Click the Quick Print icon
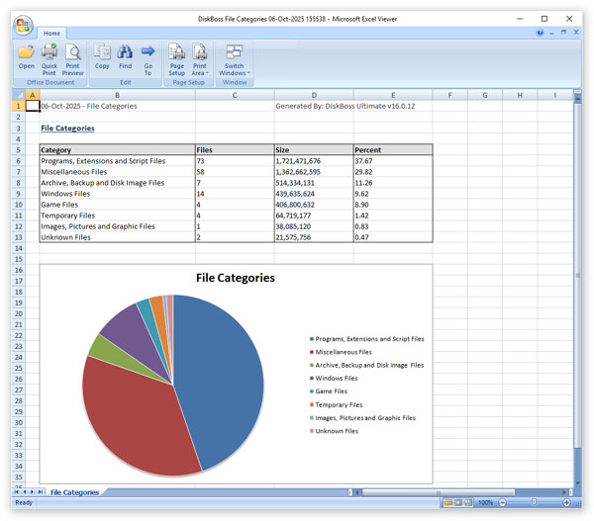Screen dimensions: 594x521 point(49,51)
